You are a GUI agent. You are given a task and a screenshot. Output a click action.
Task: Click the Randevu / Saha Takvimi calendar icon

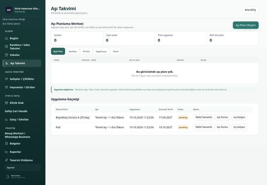[x=6, y=47]
